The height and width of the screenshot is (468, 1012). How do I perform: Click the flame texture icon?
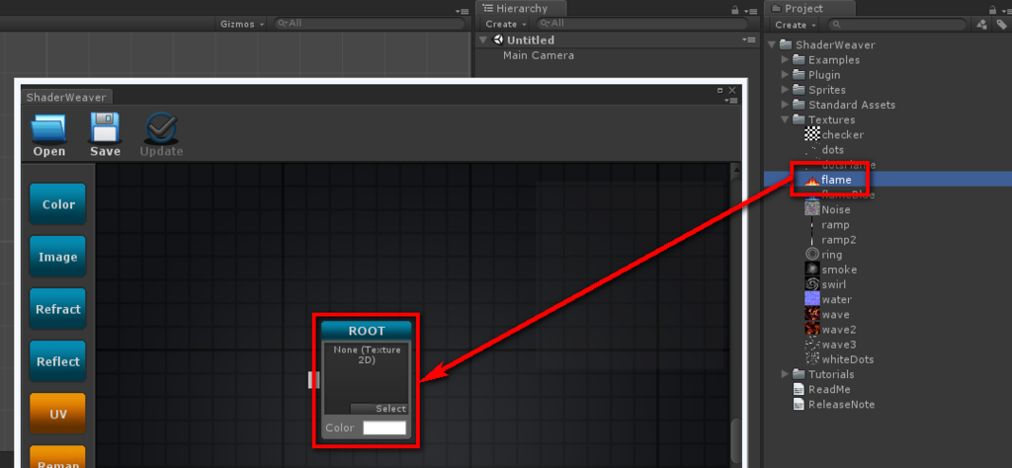click(812, 180)
